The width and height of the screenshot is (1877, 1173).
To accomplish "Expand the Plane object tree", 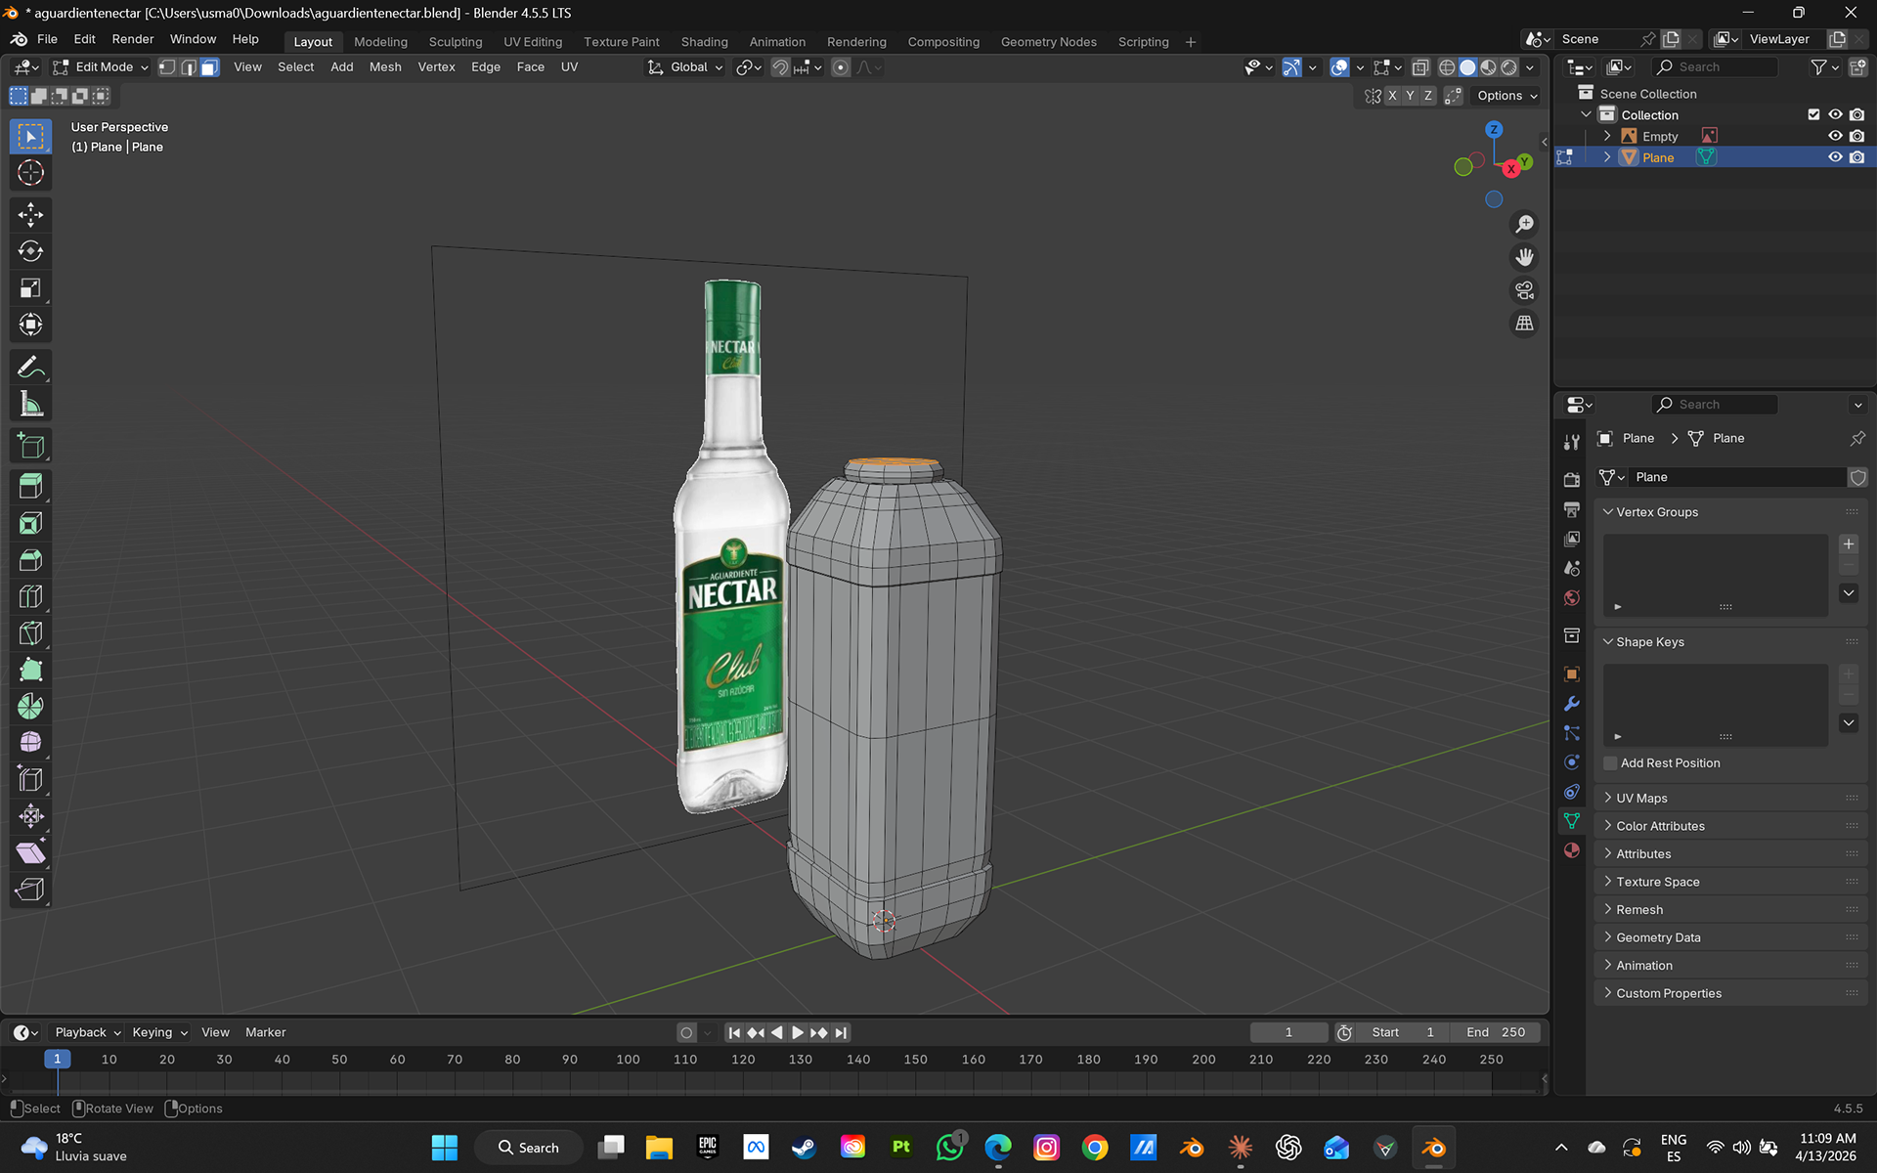I will pos(1607,157).
